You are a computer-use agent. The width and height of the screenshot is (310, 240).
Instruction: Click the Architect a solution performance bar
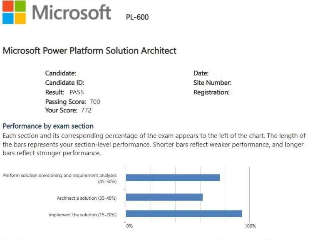tap(164, 197)
